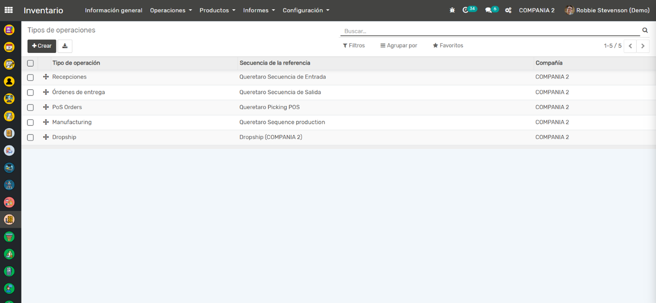Viewport: 656px width, 303px height.
Task: Toggle the select-all header checkbox
Action: coord(30,63)
